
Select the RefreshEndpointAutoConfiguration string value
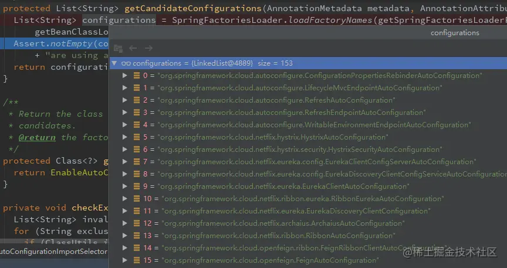(292, 113)
